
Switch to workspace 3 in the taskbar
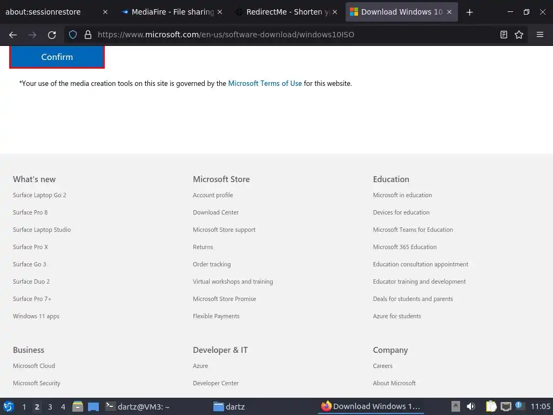point(50,407)
